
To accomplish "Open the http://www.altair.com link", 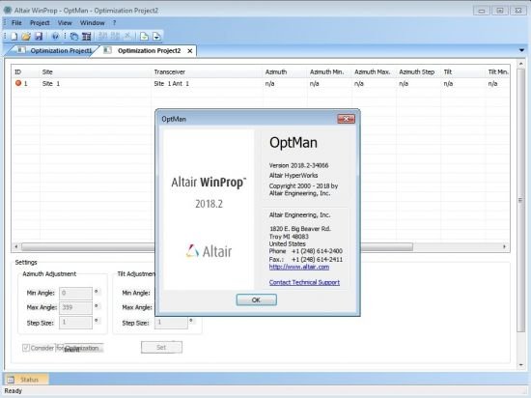I will (x=299, y=267).
